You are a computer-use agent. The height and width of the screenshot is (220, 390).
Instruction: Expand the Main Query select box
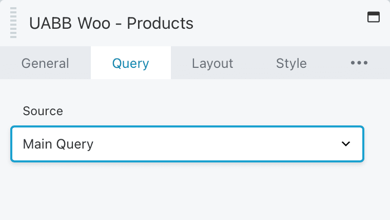click(187, 144)
